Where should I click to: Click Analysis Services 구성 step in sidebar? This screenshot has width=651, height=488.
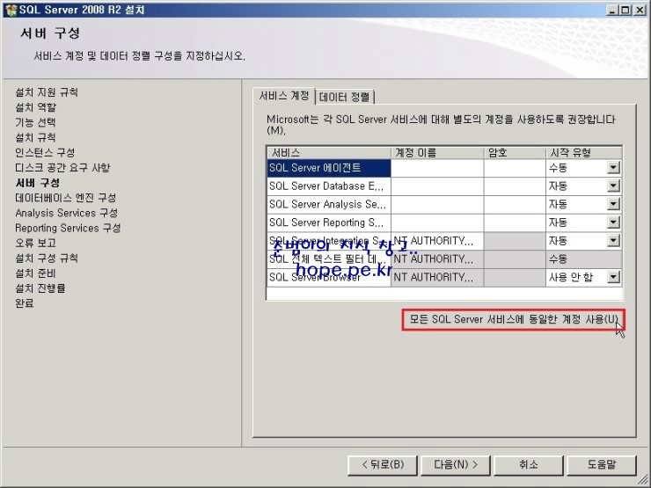pos(67,213)
